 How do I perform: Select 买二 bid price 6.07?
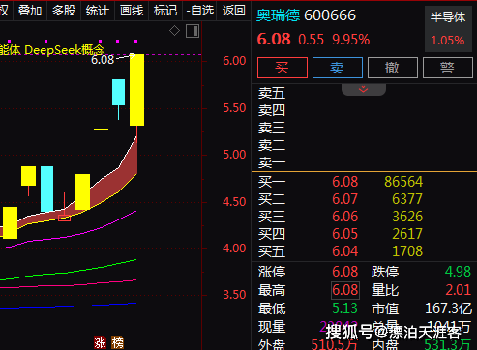[x=345, y=199]
